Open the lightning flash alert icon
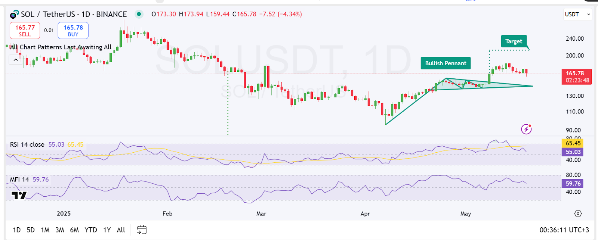The width and height of the screenshot is (598, 240). 526,129
